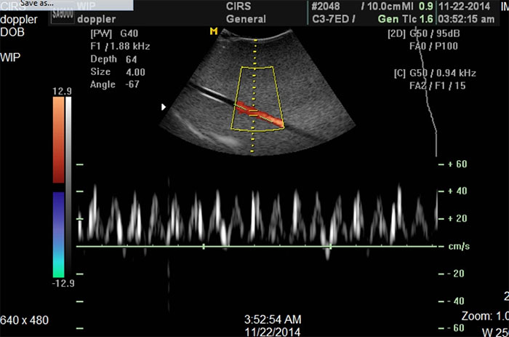Select the white focus triangle marker
509x337 pixels.
(x=164, y=106)
